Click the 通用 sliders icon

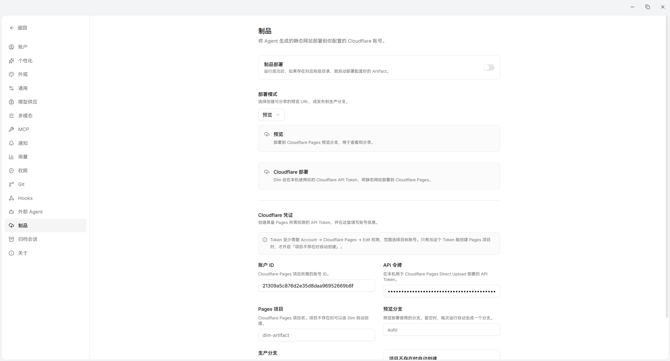pos(11,88)
